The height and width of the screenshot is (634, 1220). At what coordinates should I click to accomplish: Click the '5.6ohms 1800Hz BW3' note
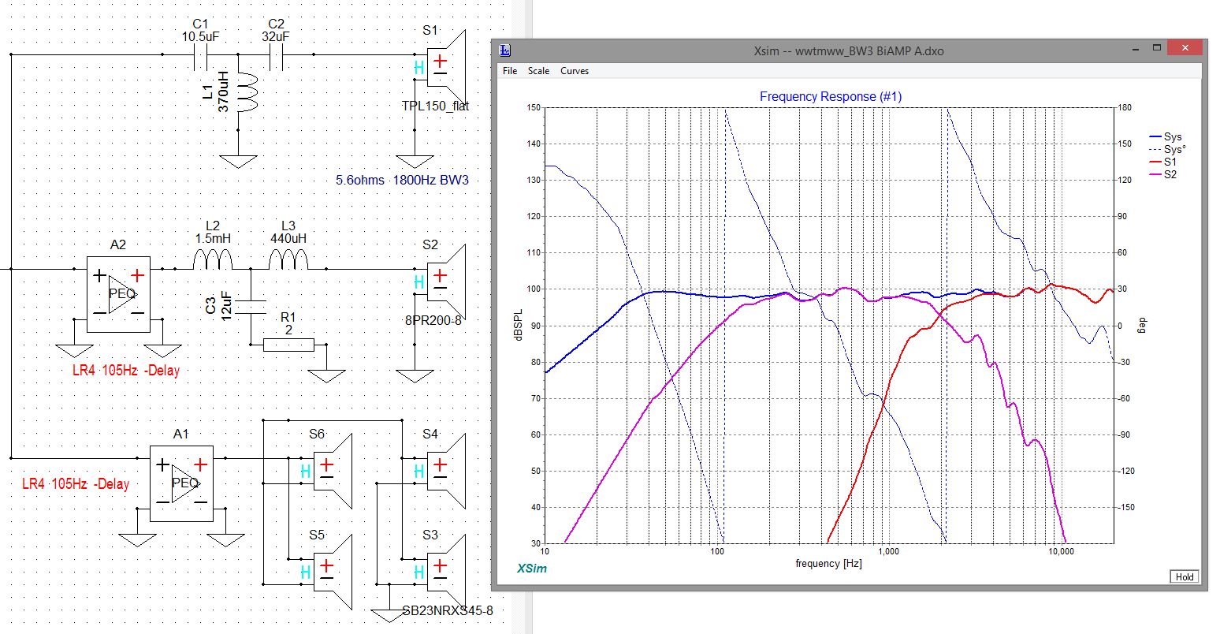tap(403, 181)
